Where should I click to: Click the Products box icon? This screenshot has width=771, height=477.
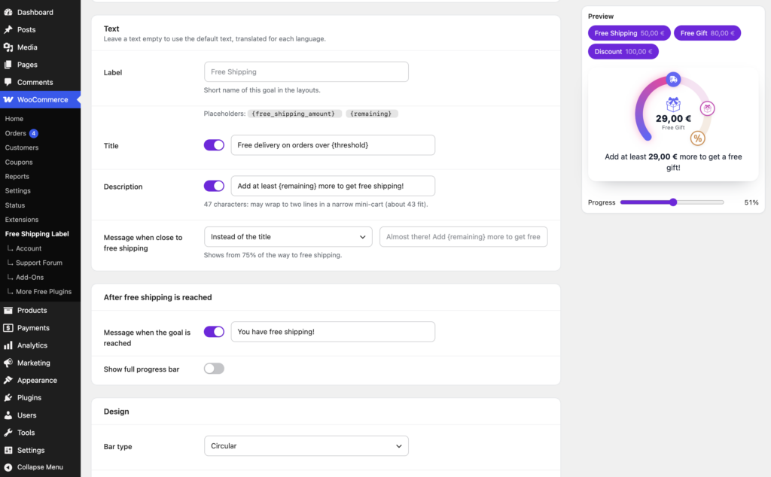point(8,311)
